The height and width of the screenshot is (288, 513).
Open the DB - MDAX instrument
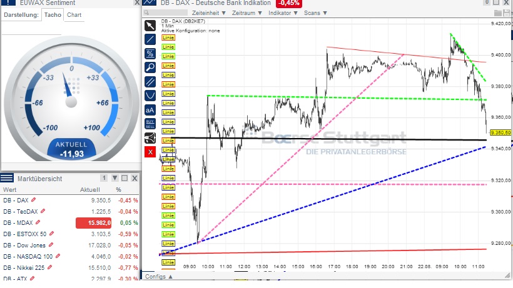point(18,222)
